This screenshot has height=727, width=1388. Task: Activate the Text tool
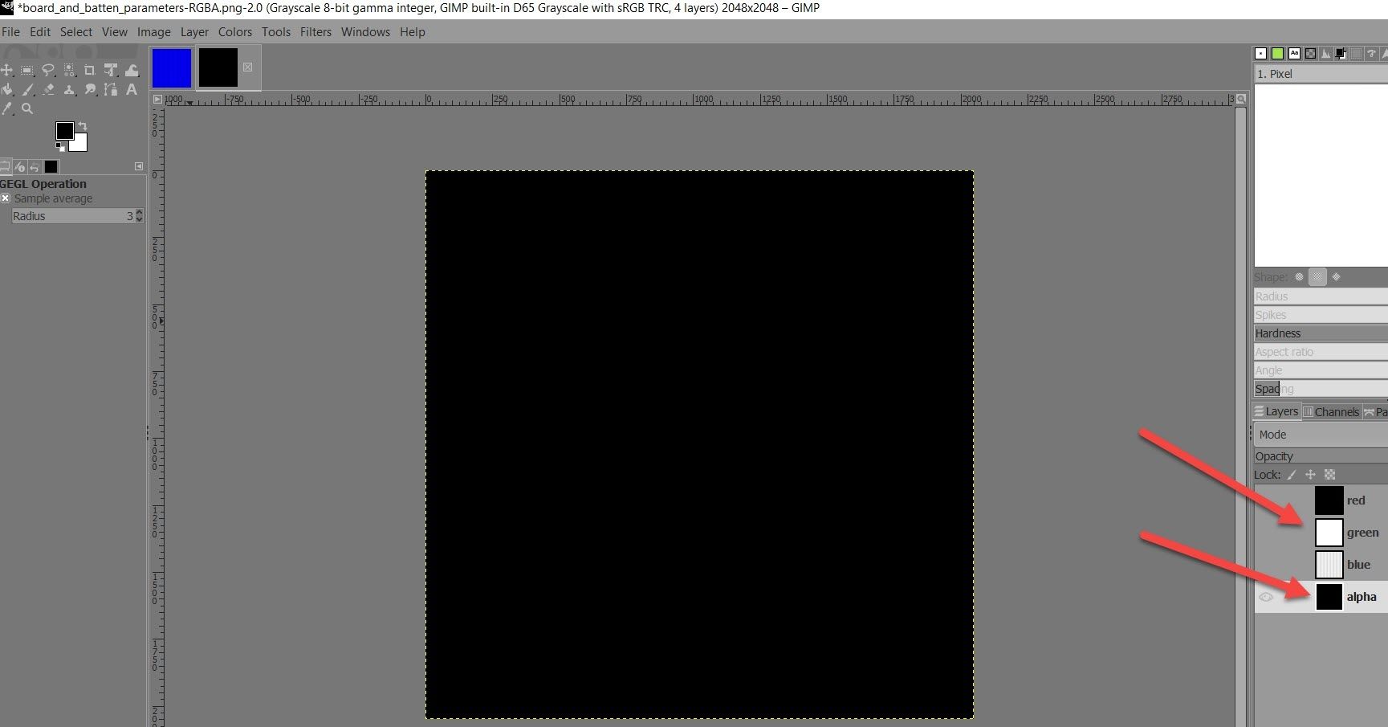point(132,90)
